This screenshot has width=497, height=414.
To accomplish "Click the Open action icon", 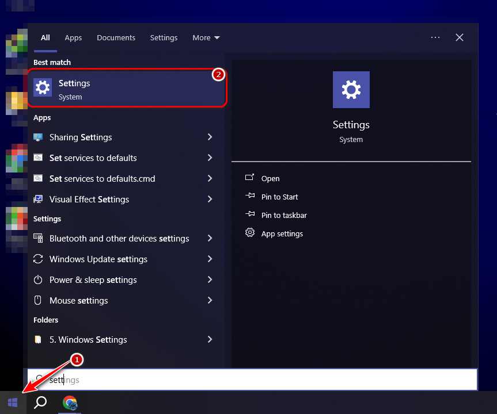I will click(250, 177).
